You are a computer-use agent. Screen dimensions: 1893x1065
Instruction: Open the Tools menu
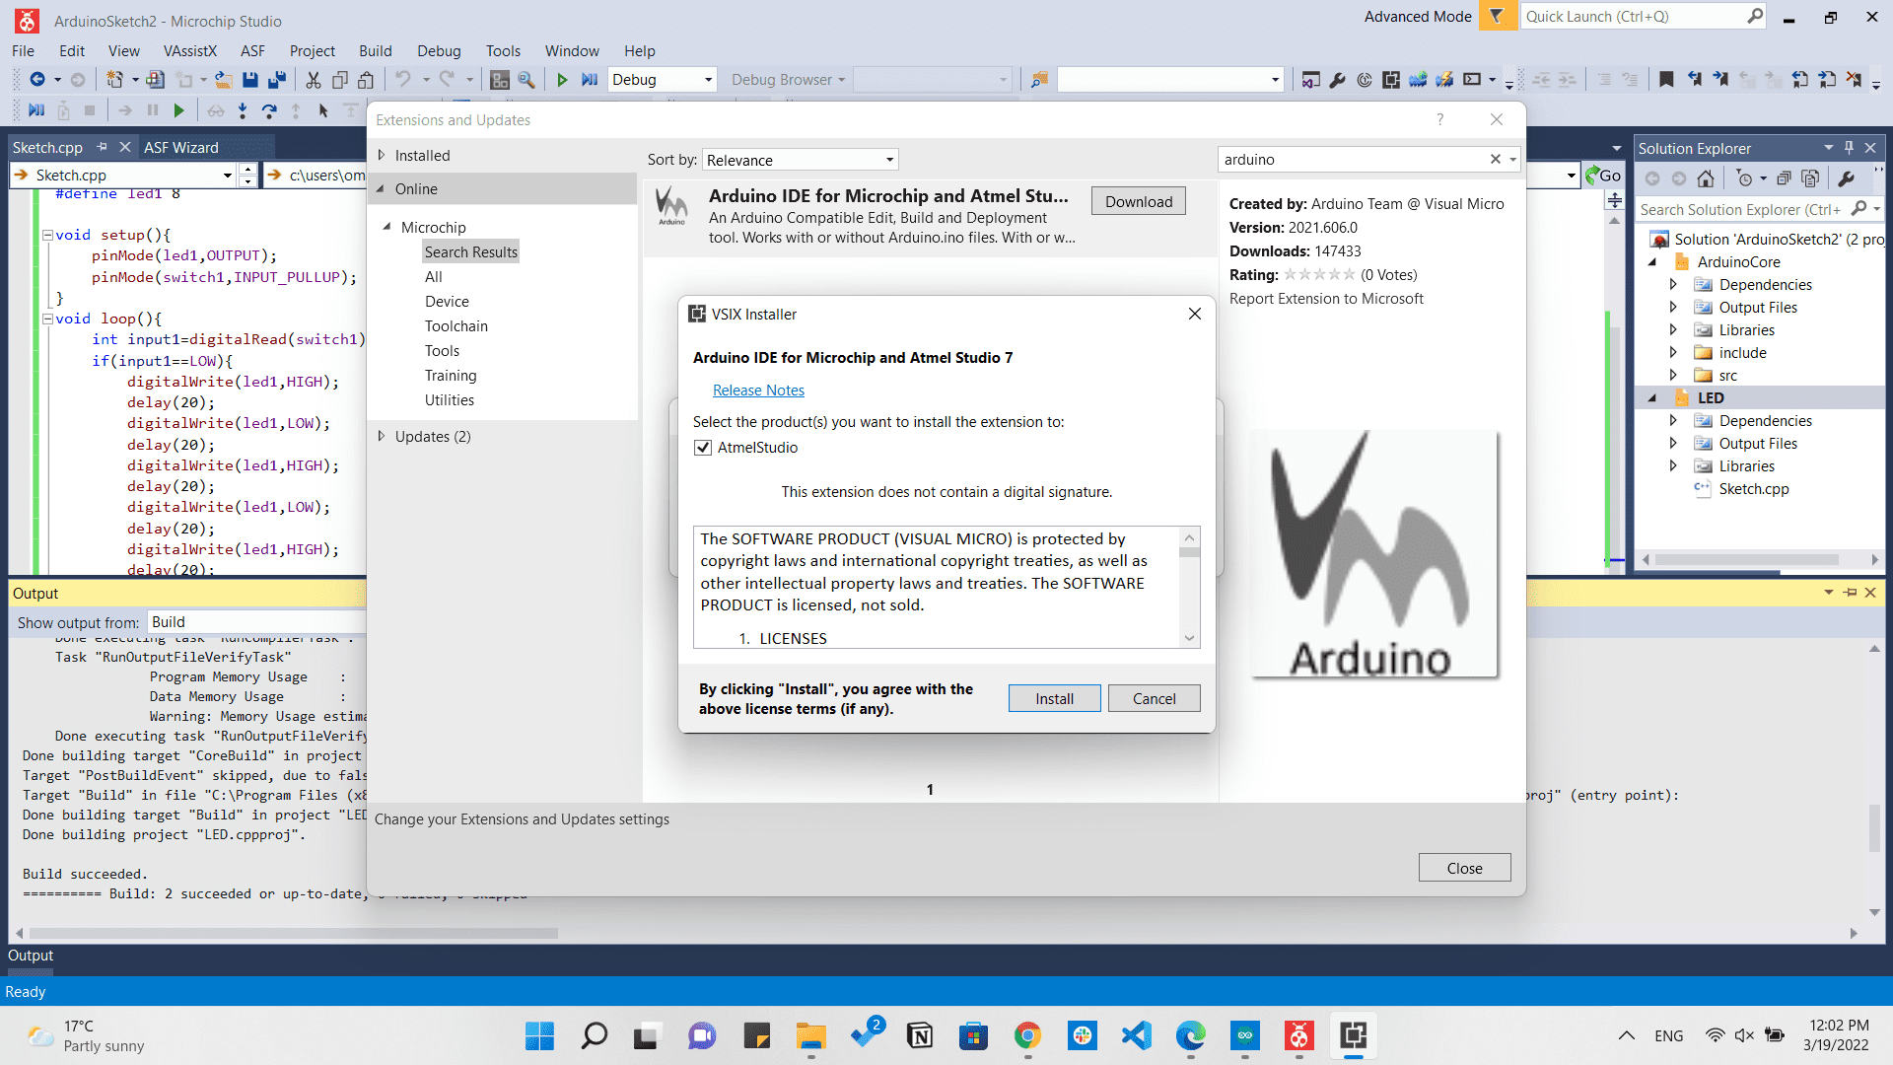click(x=503, y=51)
